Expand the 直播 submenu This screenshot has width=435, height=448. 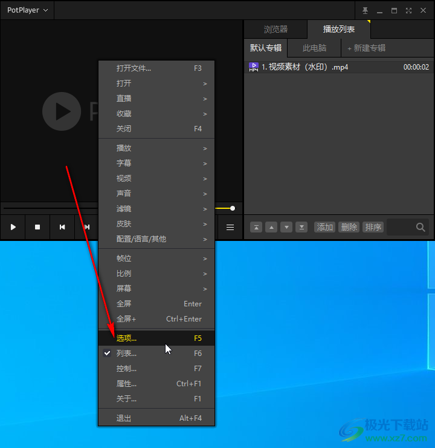click(156, 99)
